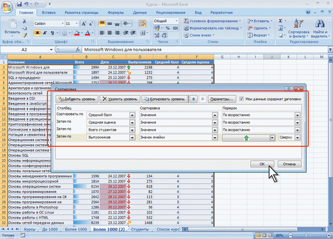The image size is (333, 239).
Task: Switch to Вставка ribbon tab
Action: pyautogui.click(x=49, y=12)
